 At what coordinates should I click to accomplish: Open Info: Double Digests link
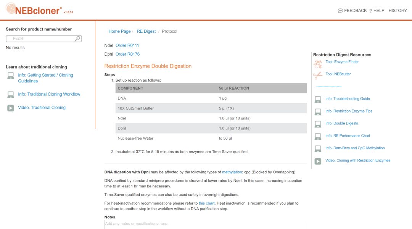[341, 123]
